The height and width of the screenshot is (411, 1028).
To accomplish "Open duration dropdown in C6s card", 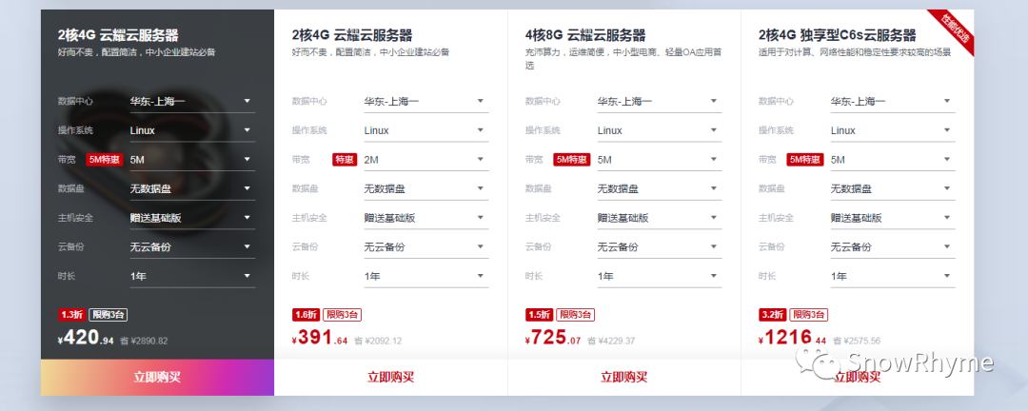I will click(x=893, y=276).
